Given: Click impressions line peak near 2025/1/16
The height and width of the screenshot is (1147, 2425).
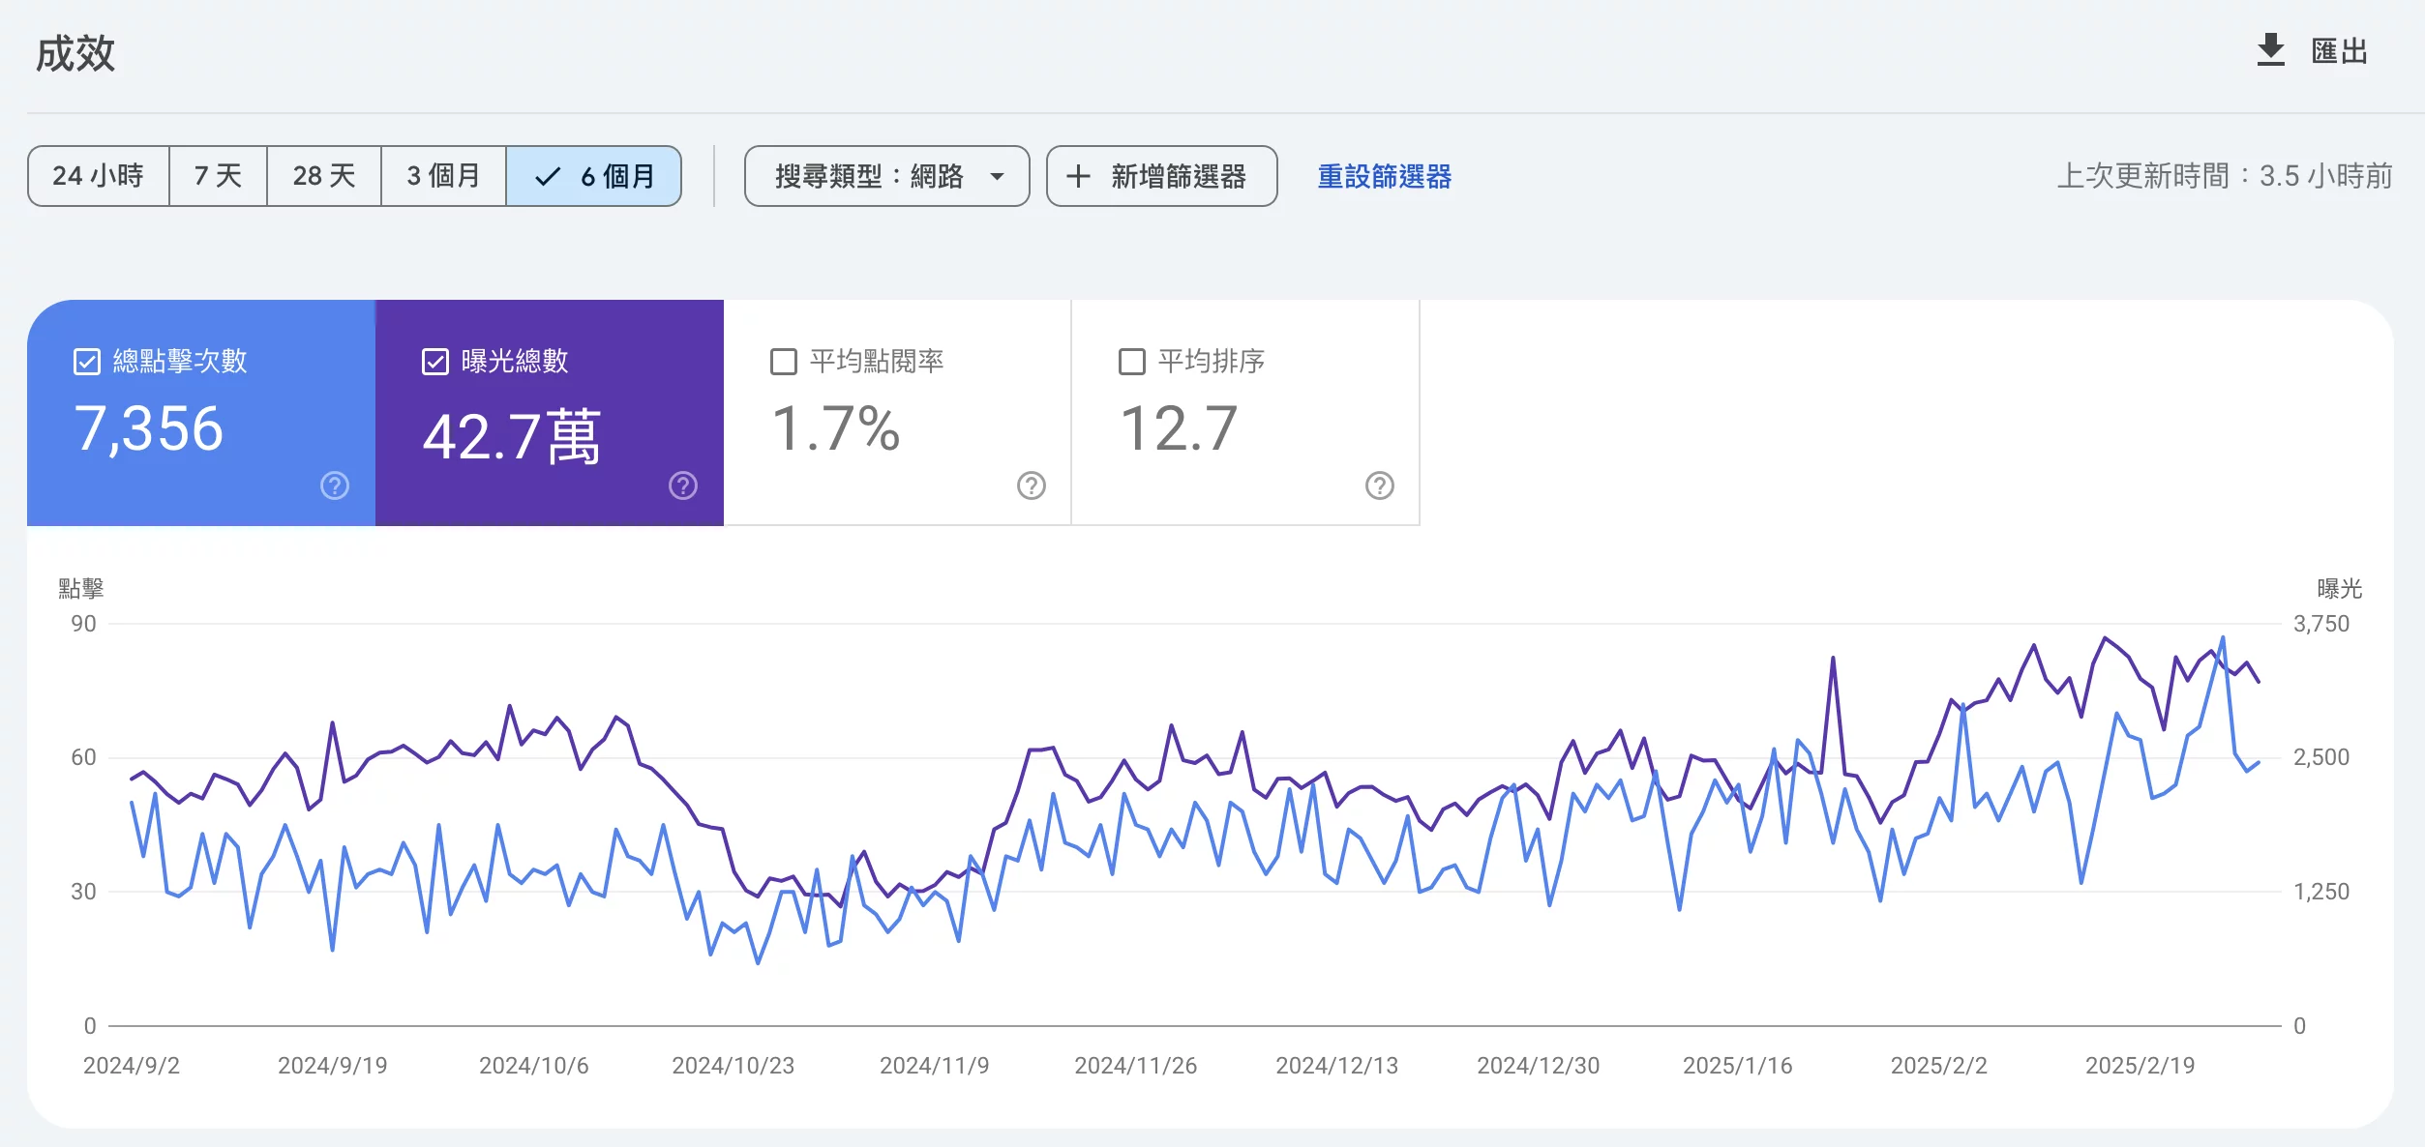Looking at the screenshot, I should [x=1833, y=660].
